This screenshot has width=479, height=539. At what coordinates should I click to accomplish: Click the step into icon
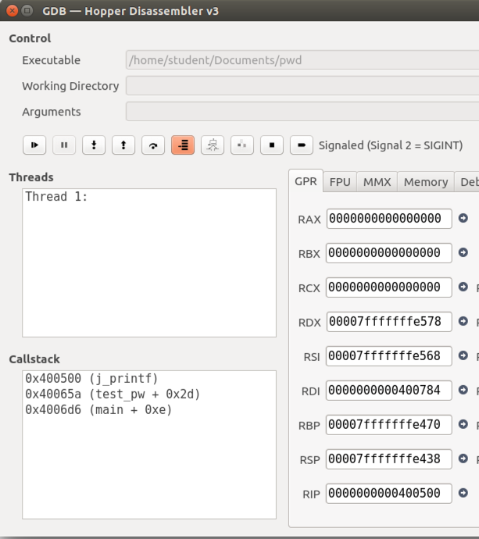tap(94, 145)
